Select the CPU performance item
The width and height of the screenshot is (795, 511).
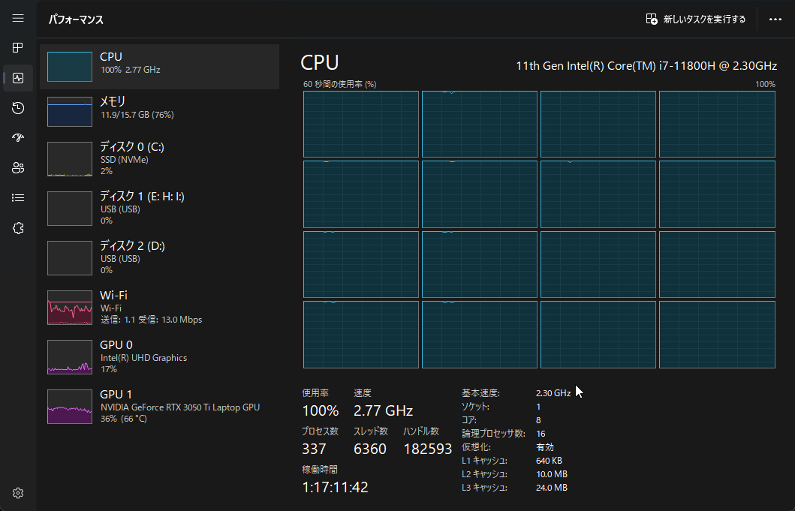tap(159, 66)
